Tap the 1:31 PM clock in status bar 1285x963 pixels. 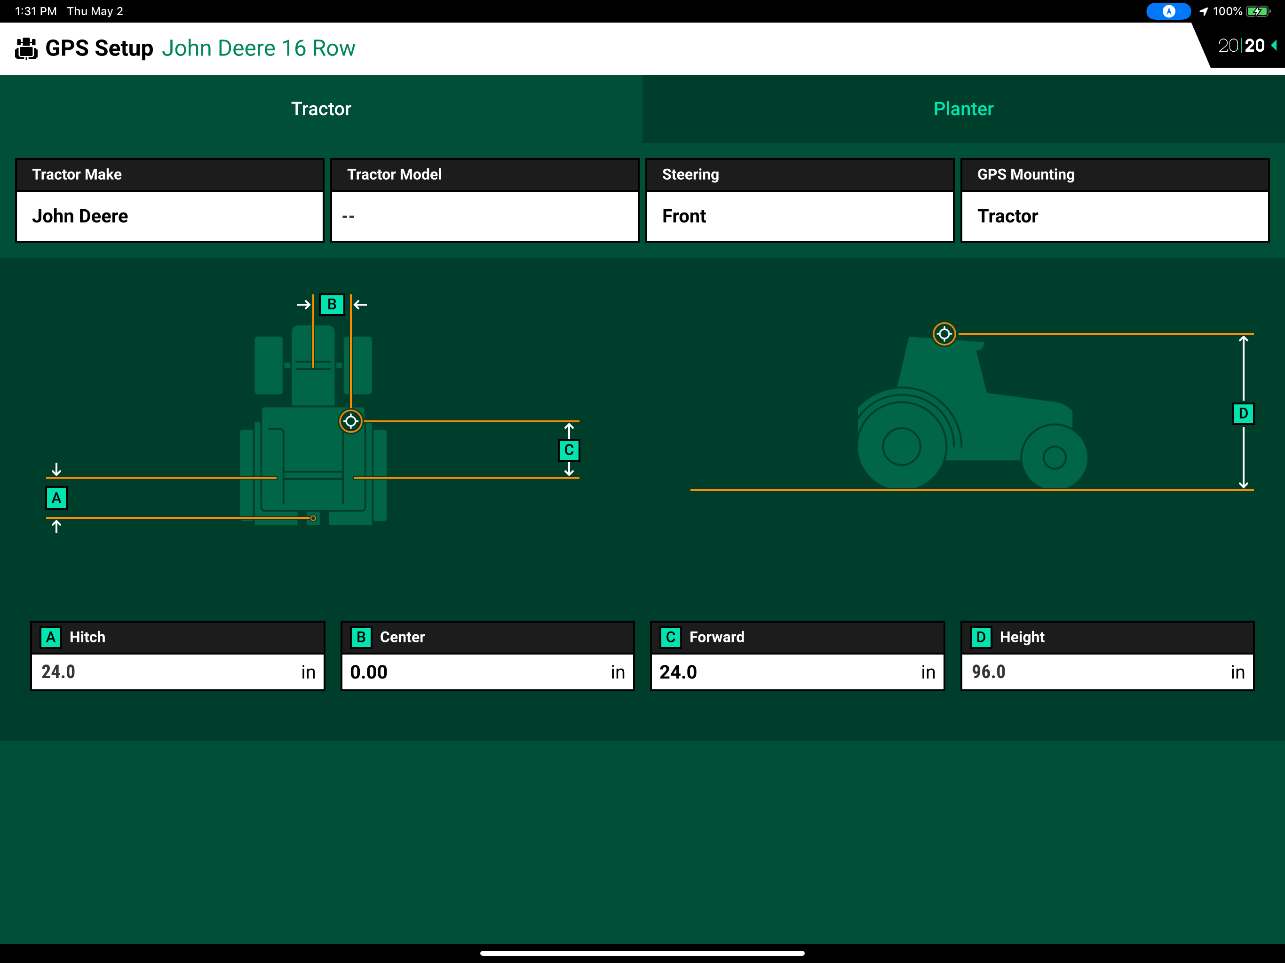[x=36, y=11]
